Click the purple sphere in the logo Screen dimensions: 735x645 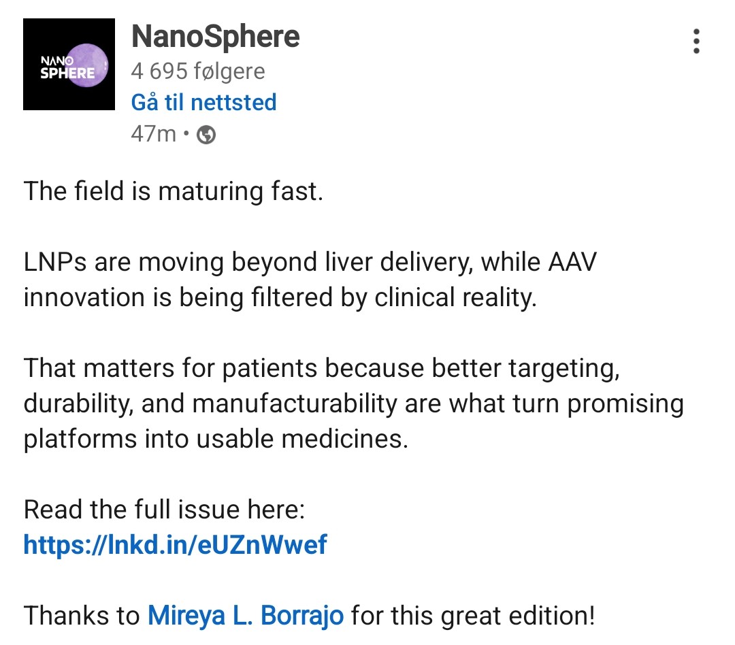tap(86, 63)
